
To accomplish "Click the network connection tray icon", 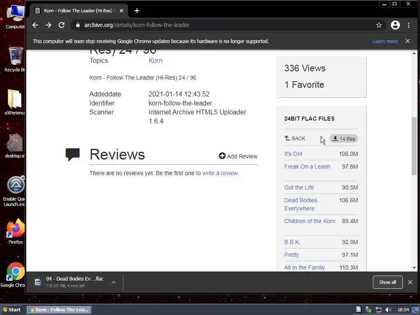I will point(378,310).
